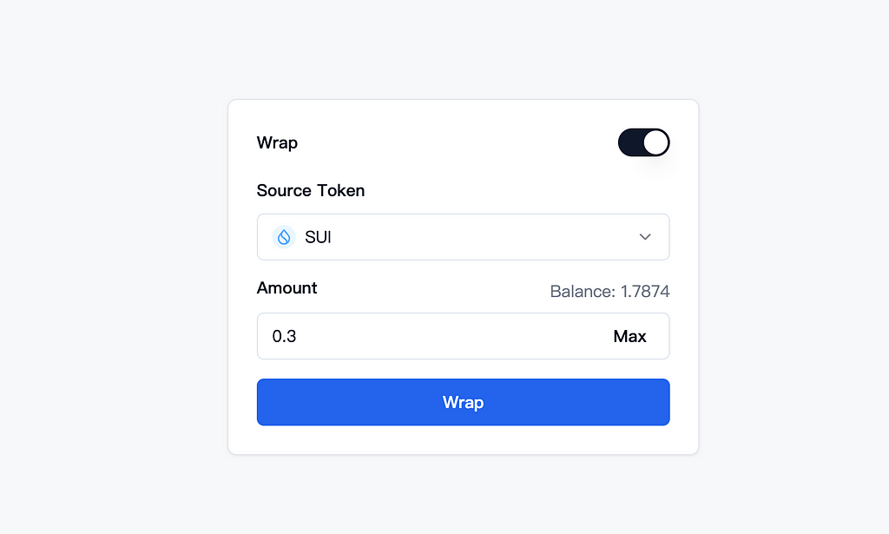Submit the wrap with the bottom Wrap button

click(x=464, y=402)
